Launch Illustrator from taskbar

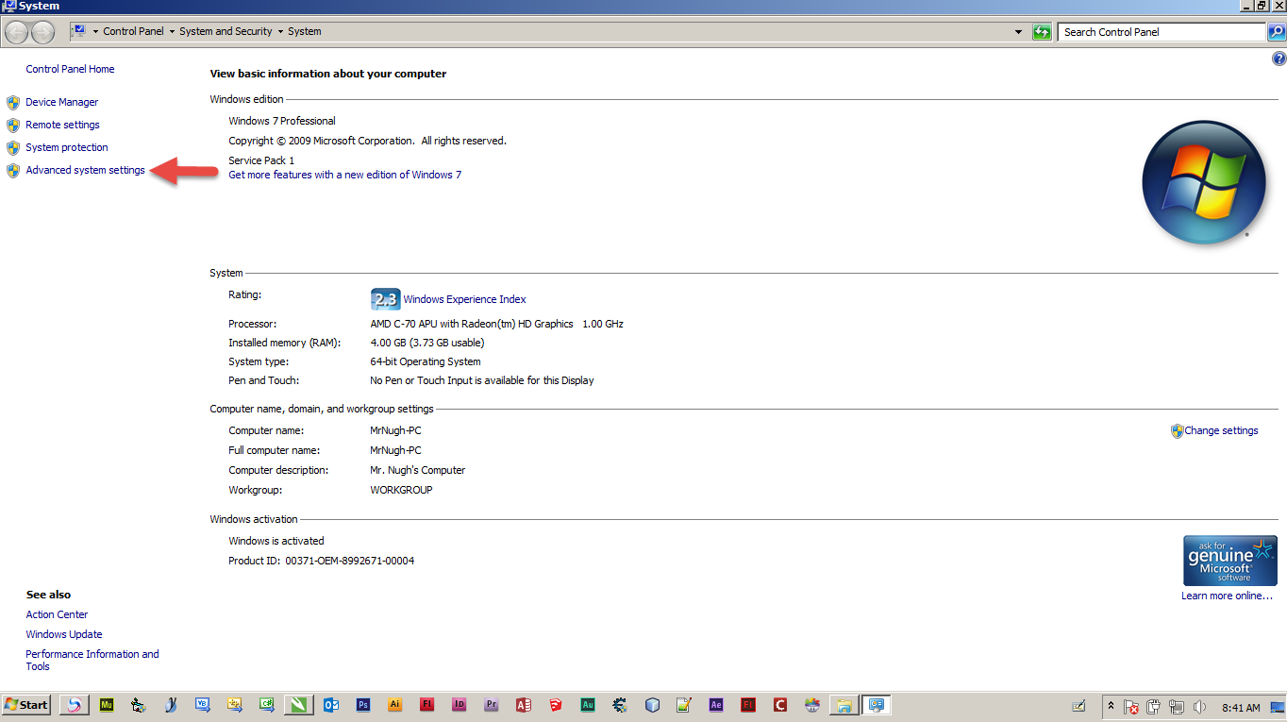click(395, 705)
